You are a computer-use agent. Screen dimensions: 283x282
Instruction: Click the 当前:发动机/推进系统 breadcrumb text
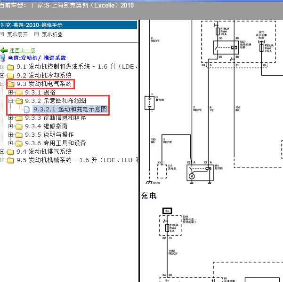click(37, 58)
